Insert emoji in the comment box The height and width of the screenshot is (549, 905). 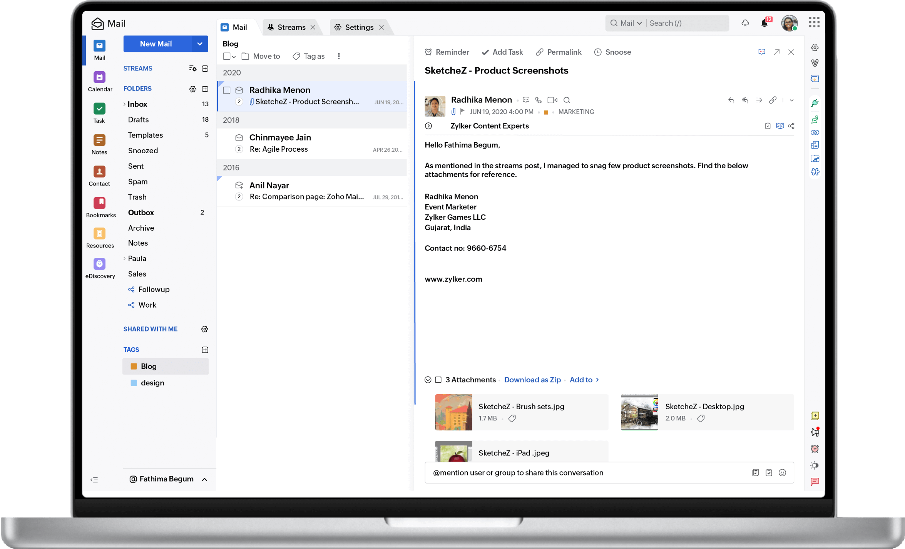[782, 473]
